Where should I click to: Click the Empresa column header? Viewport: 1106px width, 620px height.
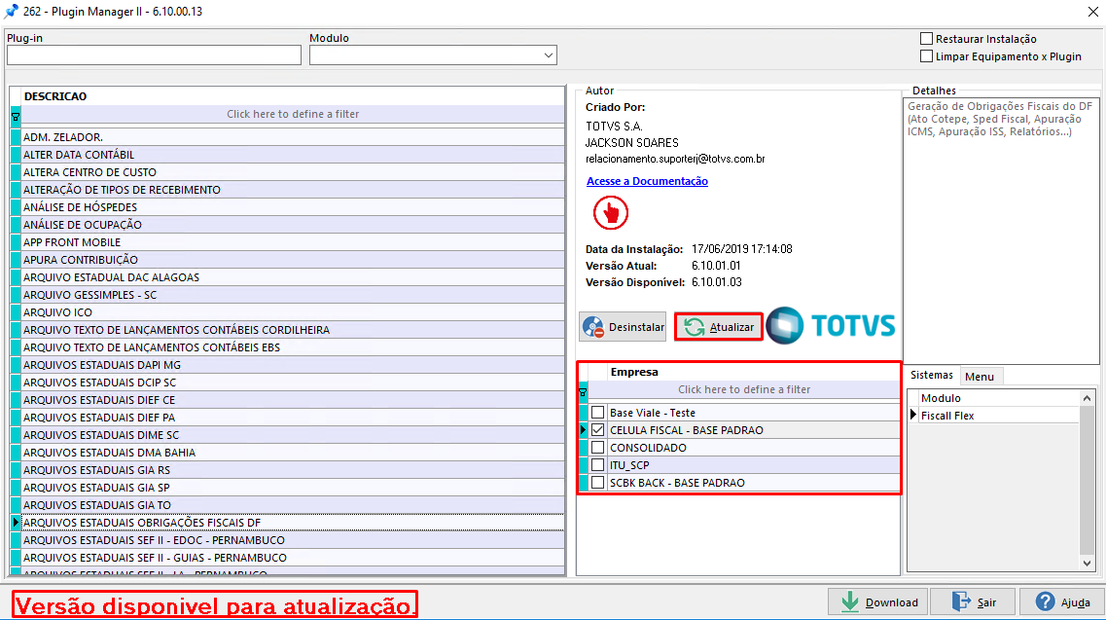coord(753,372)
